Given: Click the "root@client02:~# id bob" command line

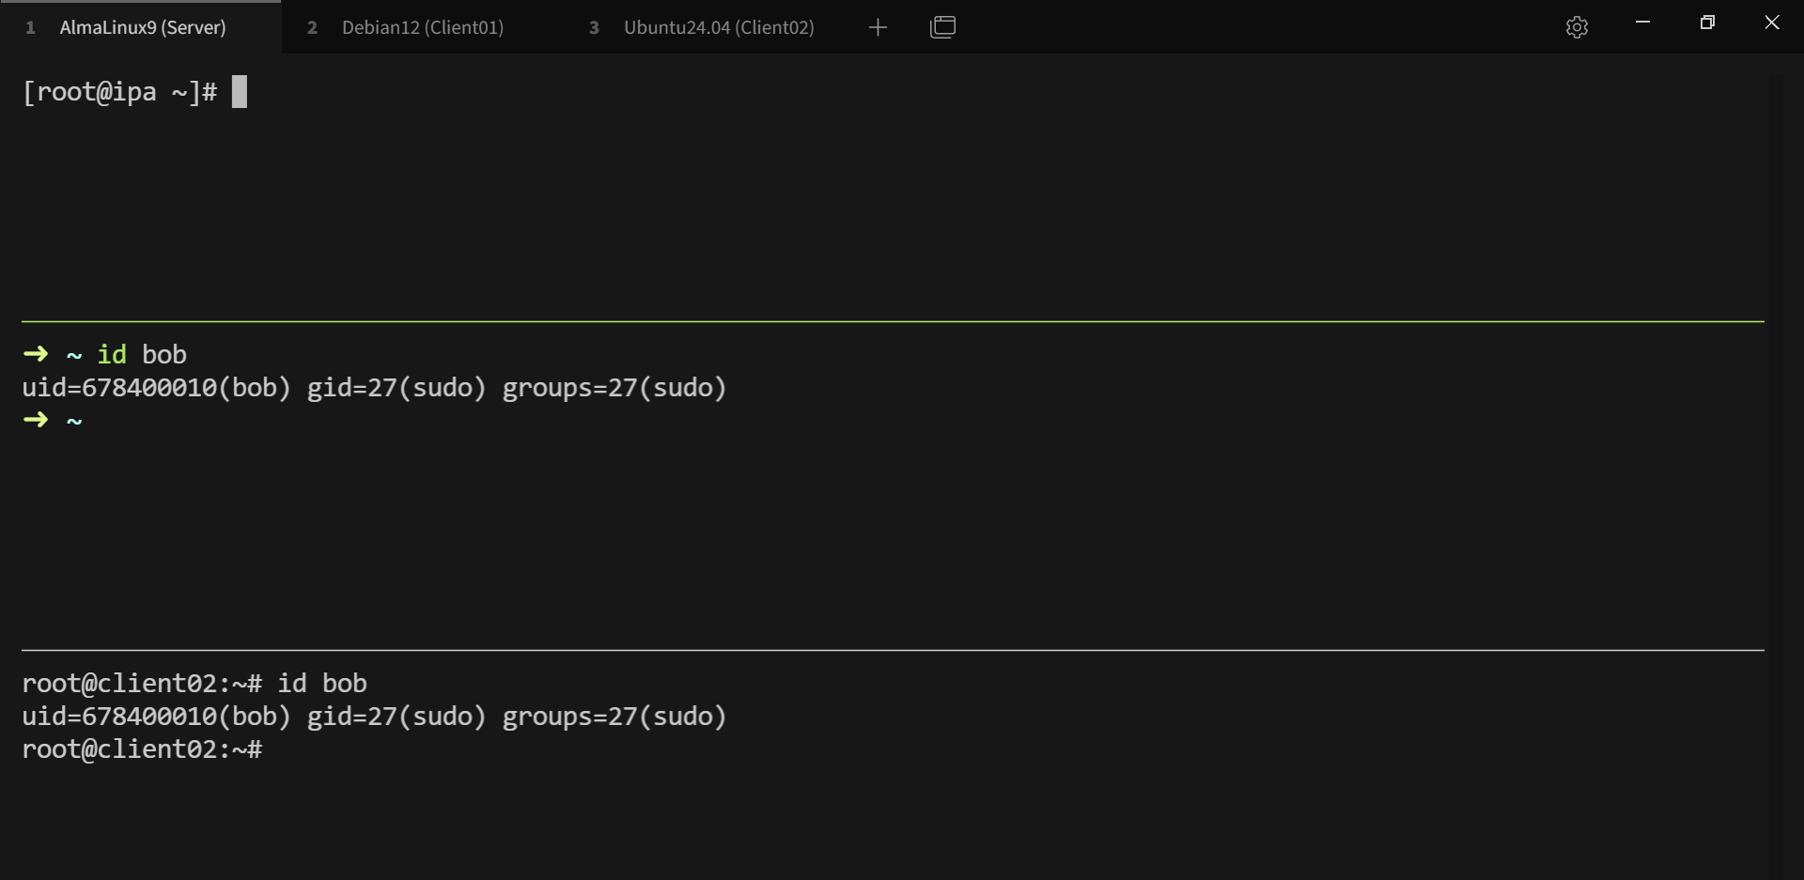Looking at the screenshot, I should (x=194, y=684).
